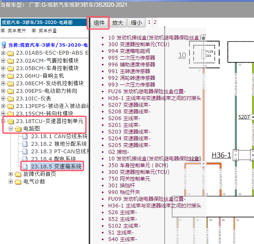Click link 750 网关控制单元
Viewport: 254px width, 244px height.
click(129, 179)
